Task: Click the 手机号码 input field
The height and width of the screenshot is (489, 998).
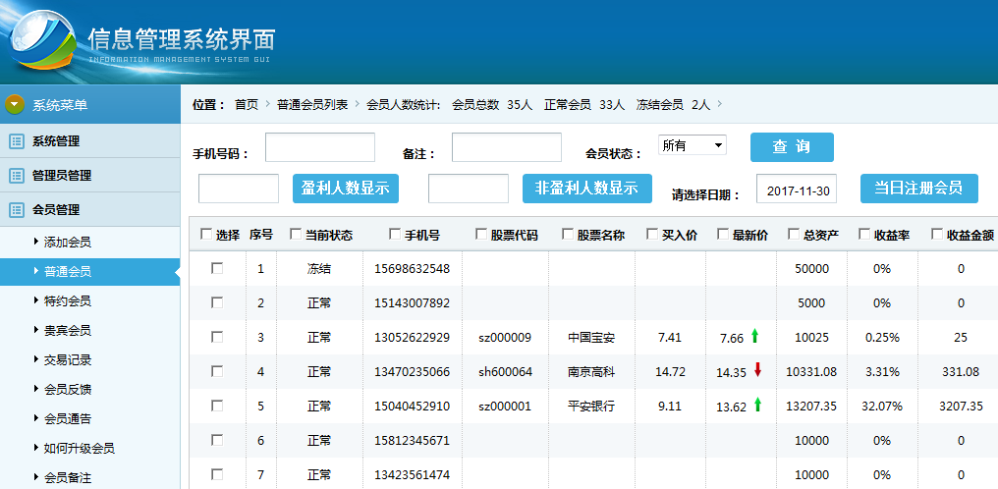Action: point(320,147)
